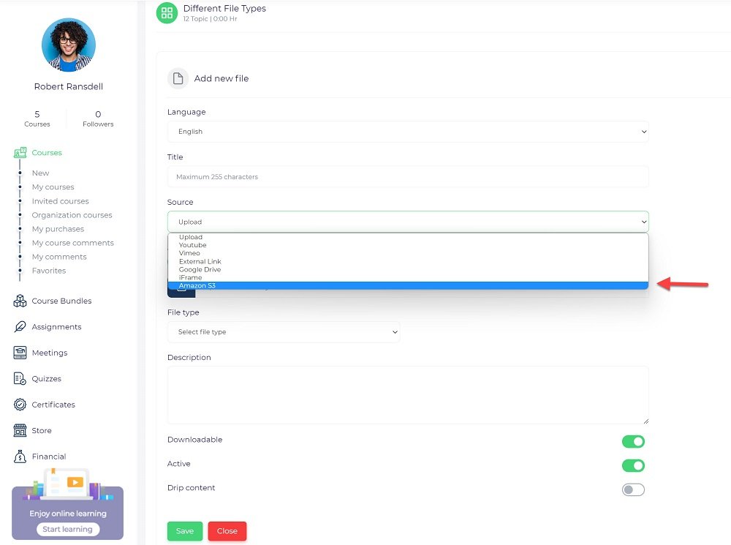Disable the Downloadable toggle
This screenshot has height=545, width=731.
(633, 441)
